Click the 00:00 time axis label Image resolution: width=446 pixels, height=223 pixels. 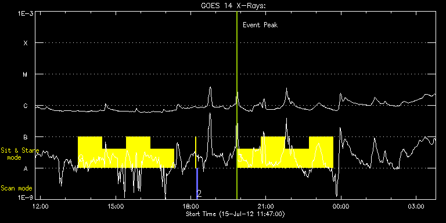tap(341, 206)
